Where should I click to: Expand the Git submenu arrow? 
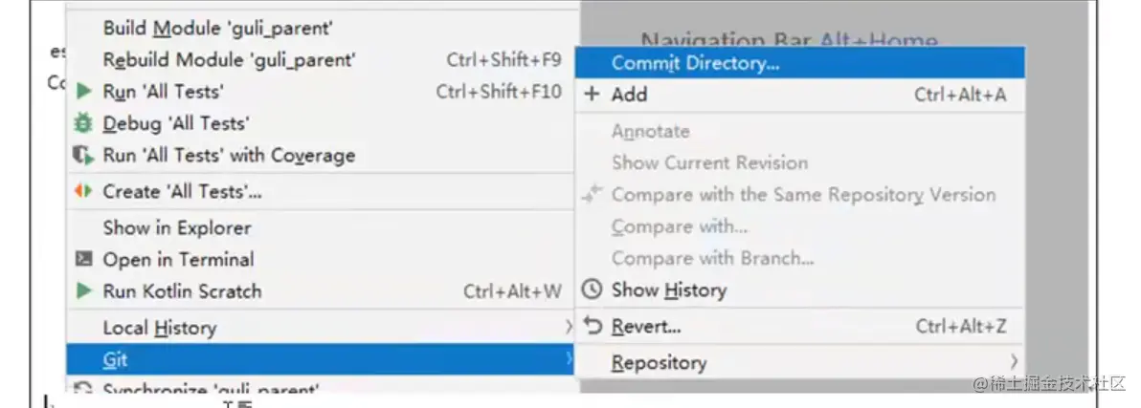coord(569,359)
